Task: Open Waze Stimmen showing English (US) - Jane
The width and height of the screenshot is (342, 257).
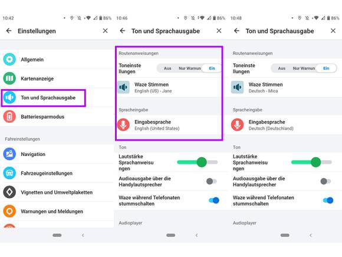Action: point(169,87)
